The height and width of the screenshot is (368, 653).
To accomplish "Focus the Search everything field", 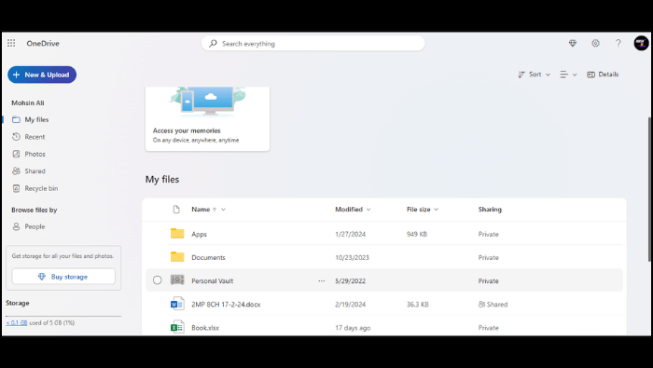I will 313,43.
